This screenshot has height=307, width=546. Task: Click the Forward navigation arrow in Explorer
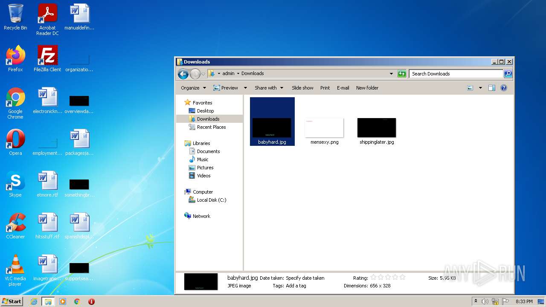pos(195,74)
